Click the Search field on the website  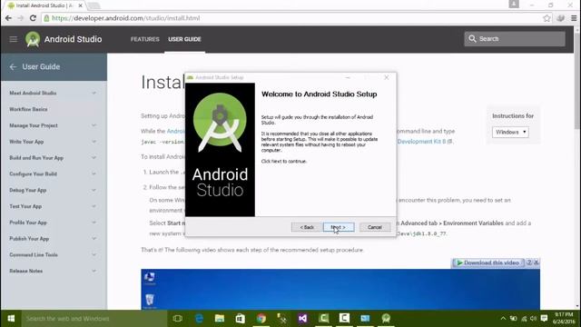pyautogui.click(x=515, y=38)
